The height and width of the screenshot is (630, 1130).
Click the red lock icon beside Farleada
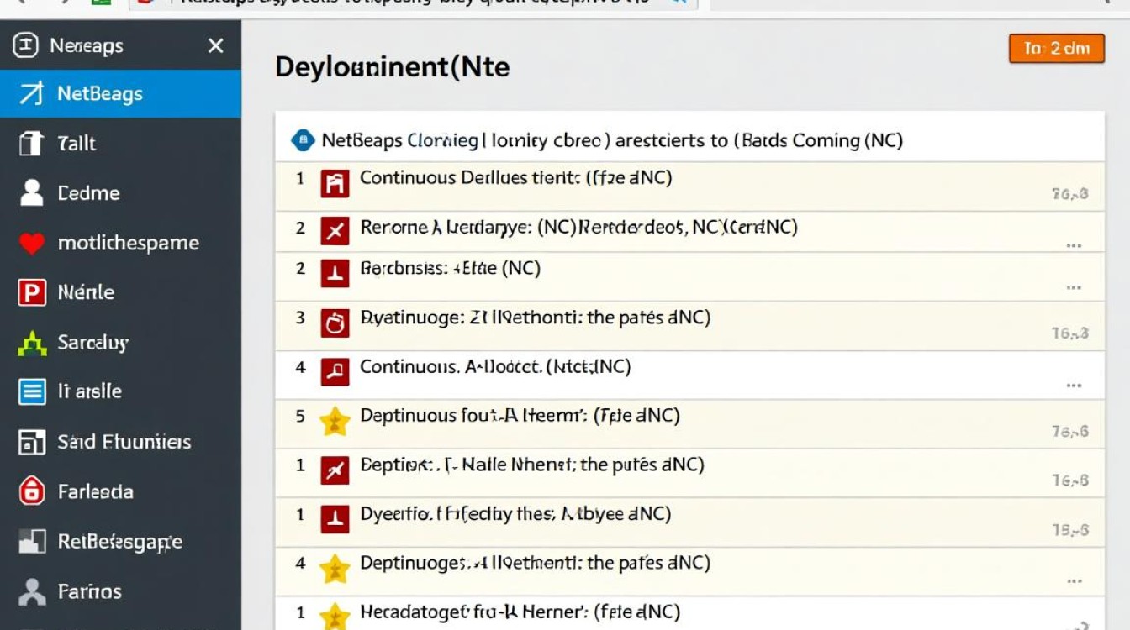[31, 491]
